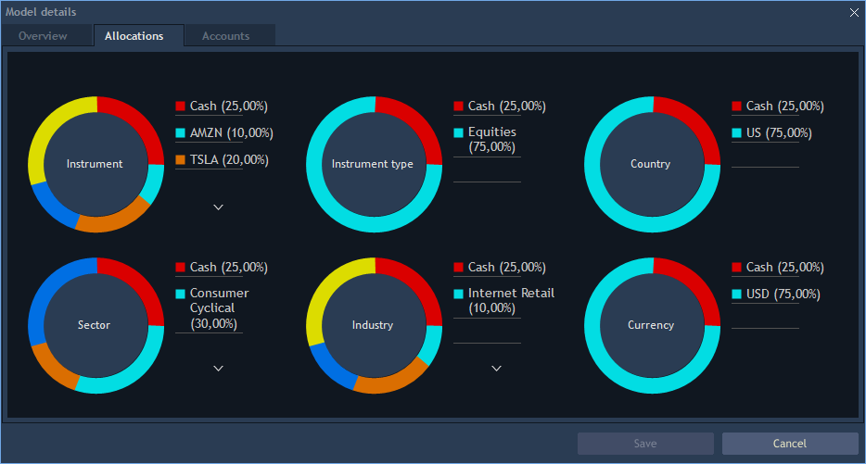Image resolution: width=866 pixels, height=464 pixels.
Task: Click red Cash swatch in Instrument type legend
Action: tap(458, 106)
